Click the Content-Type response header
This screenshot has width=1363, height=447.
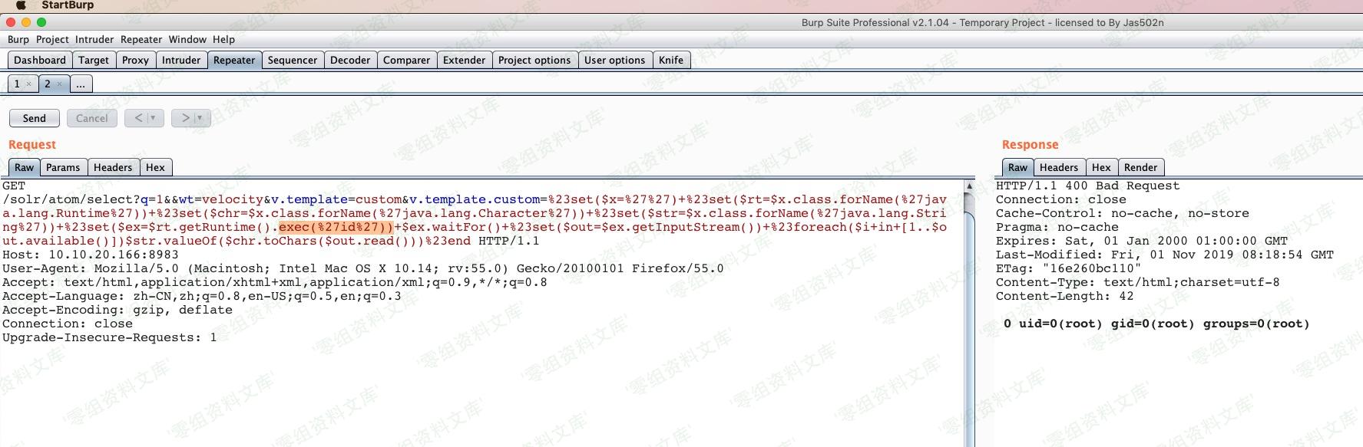pos(1138,282)
